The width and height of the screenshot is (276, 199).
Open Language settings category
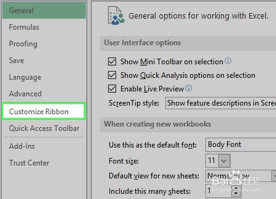[x=25, y=77]
